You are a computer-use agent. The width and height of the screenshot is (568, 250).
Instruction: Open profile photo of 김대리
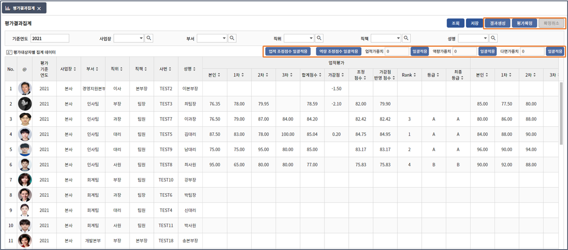[25, 134]
